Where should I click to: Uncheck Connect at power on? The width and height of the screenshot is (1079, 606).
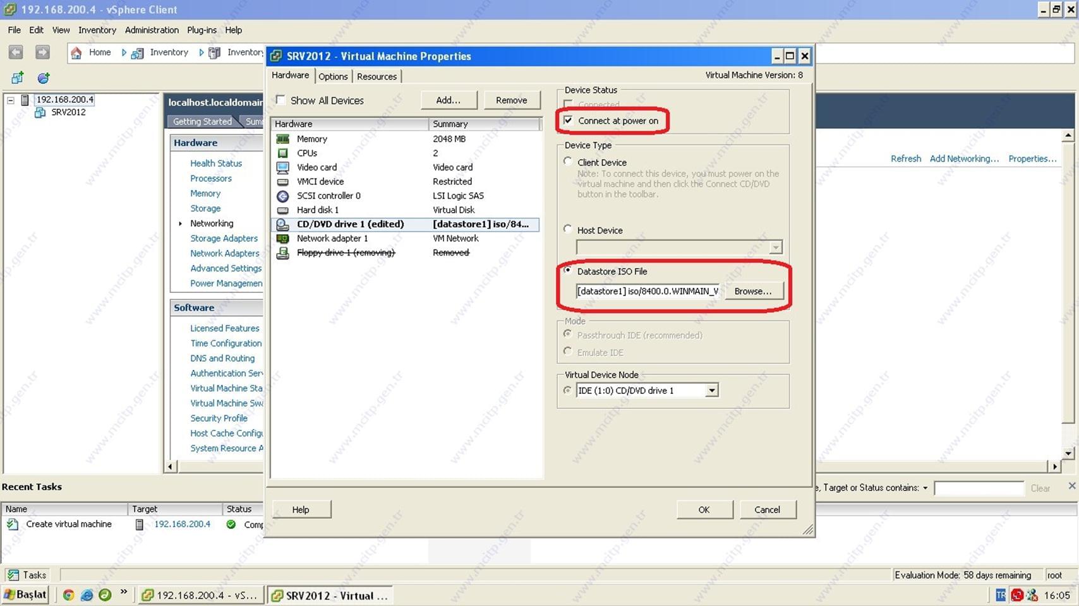pyautogui.click(x=568, y=120)
